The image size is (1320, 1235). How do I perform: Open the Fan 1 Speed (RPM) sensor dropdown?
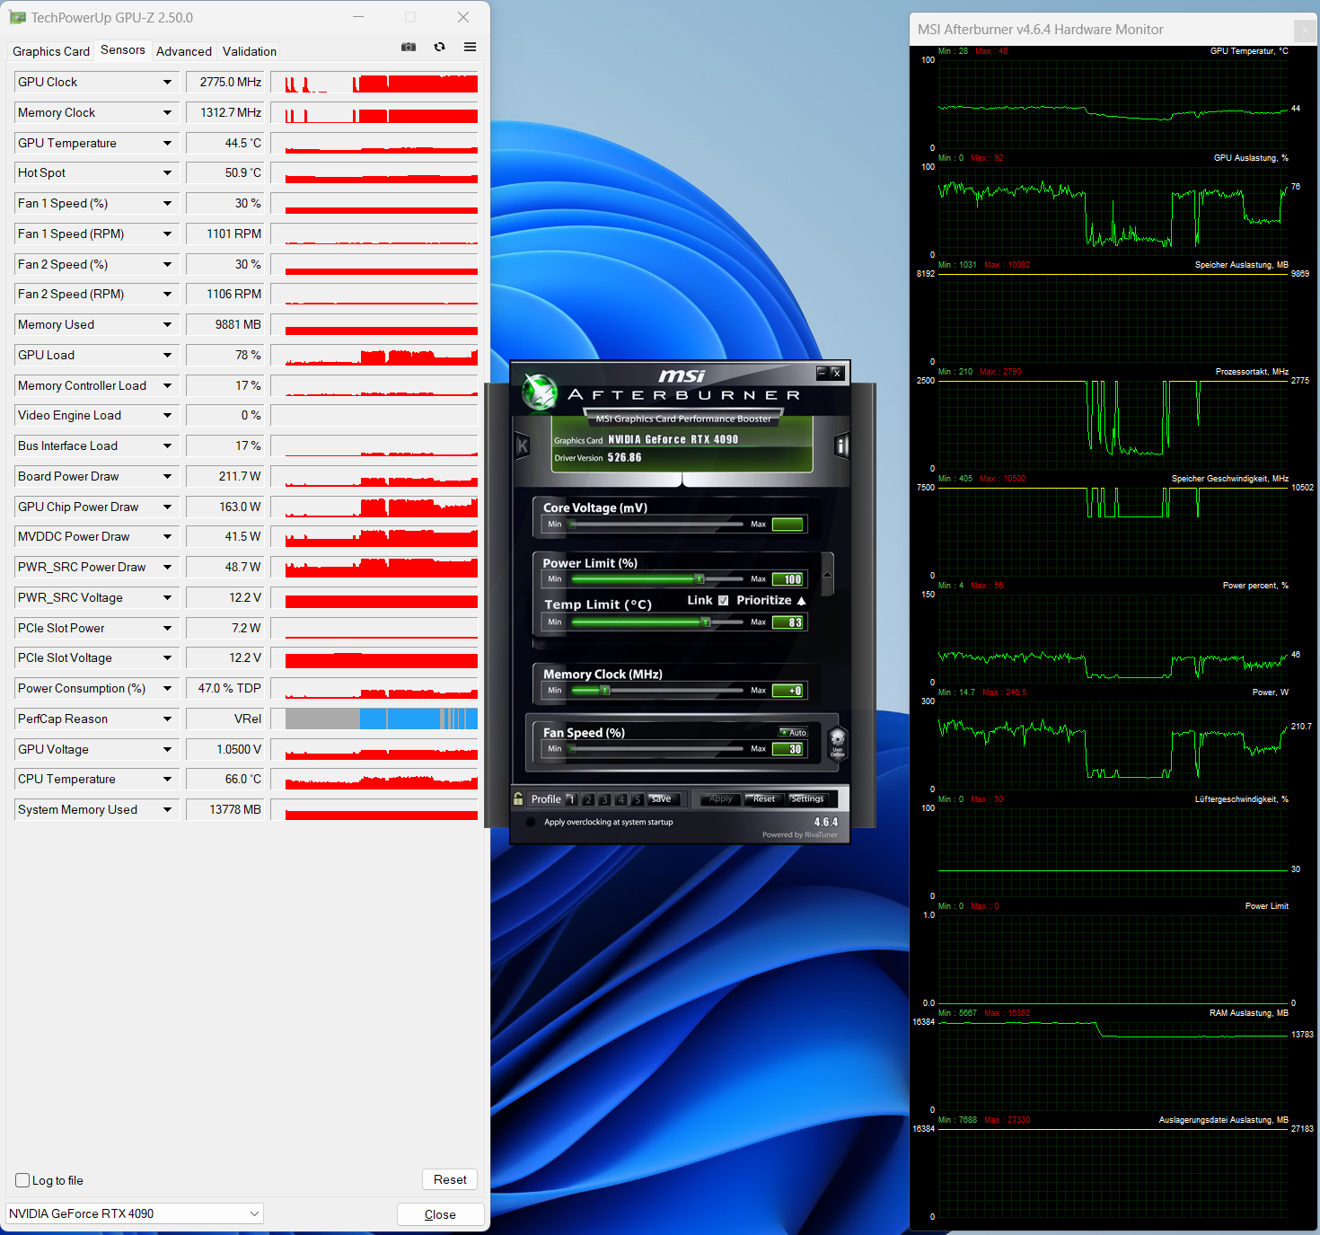tap(167, 234)
